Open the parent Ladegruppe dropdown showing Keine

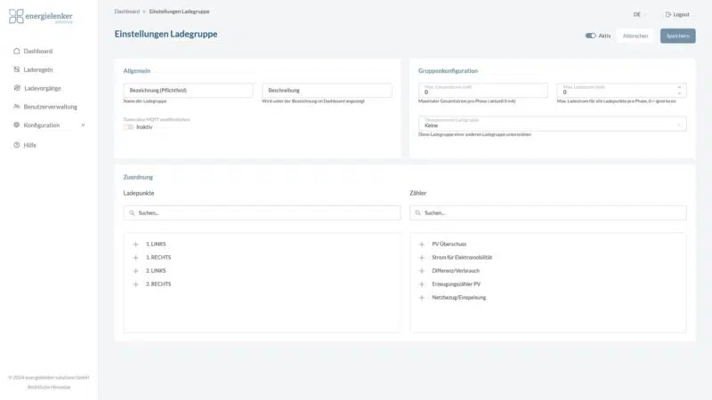pos(552,125)
